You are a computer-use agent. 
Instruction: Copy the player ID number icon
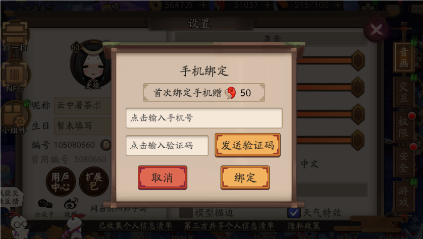tap(106, 145)
